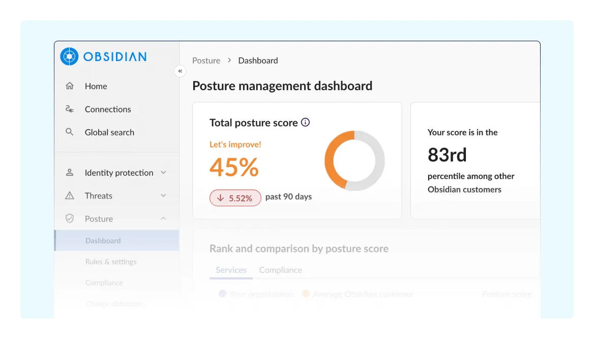Click the Obsidian logo icon

[x=69, y=56]
